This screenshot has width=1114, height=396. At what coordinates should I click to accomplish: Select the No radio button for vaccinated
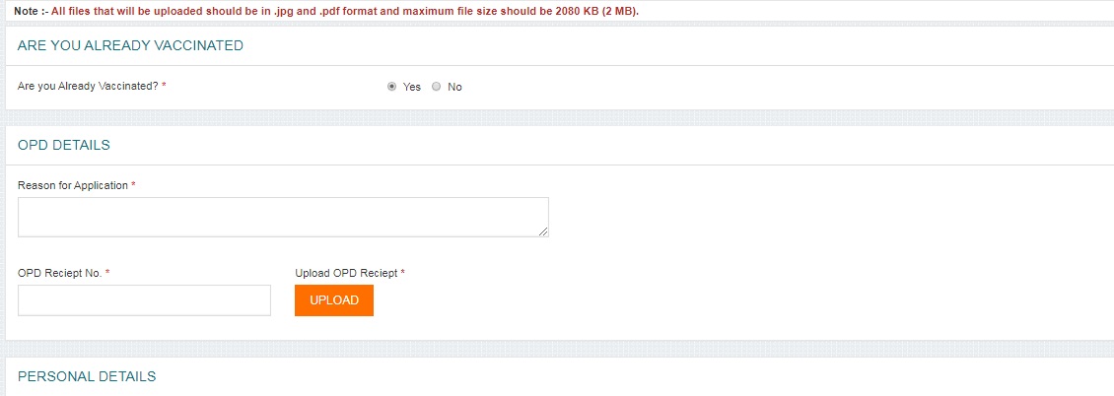pos(436,87)
